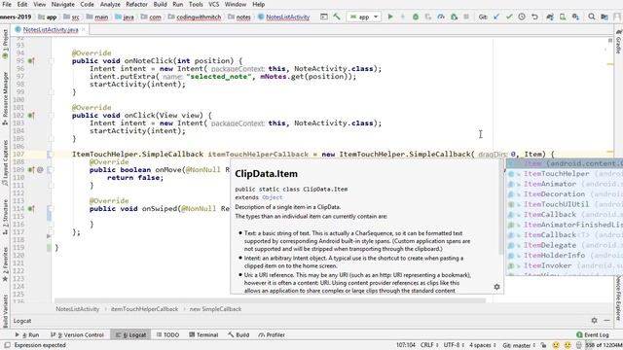Open the UTF-8 encoding selector

click(x=454, y=345)
